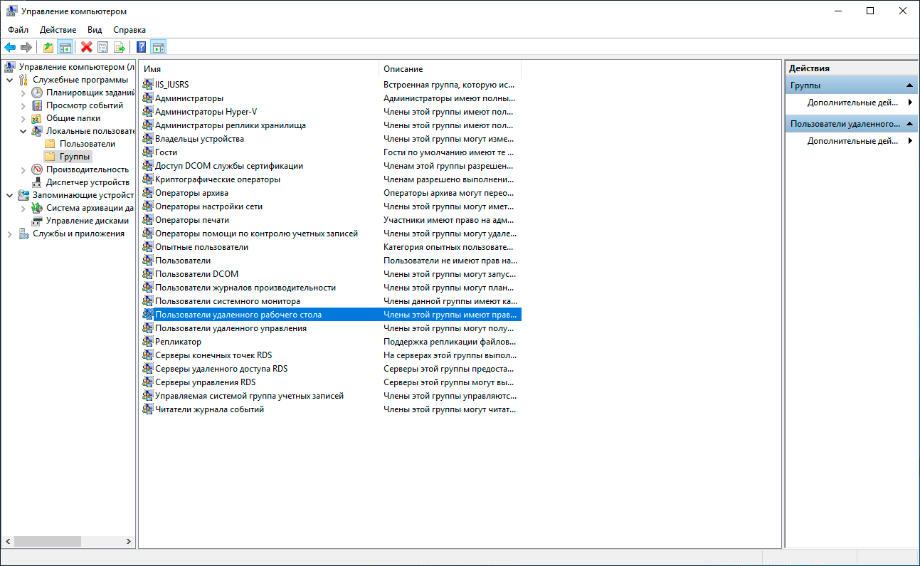Image resolution: width=920 pixels, height=566 pixels.
Task: Click the Читатели журнала событий group icon
Action: pyautogui.click(x=148, y=409)
